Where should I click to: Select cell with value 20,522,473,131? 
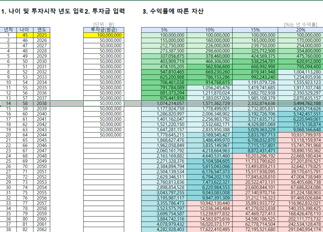[x=255, y=182]
